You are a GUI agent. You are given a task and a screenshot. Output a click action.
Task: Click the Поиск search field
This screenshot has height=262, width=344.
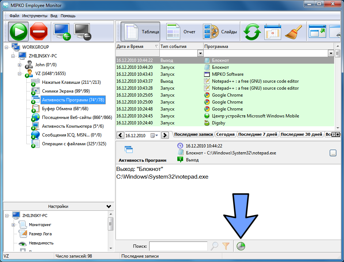(178, 246)
